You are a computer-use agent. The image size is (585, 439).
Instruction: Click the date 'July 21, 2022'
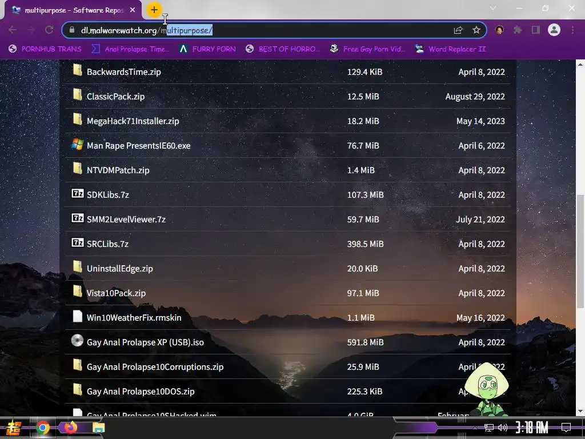(x=480, y=219)
